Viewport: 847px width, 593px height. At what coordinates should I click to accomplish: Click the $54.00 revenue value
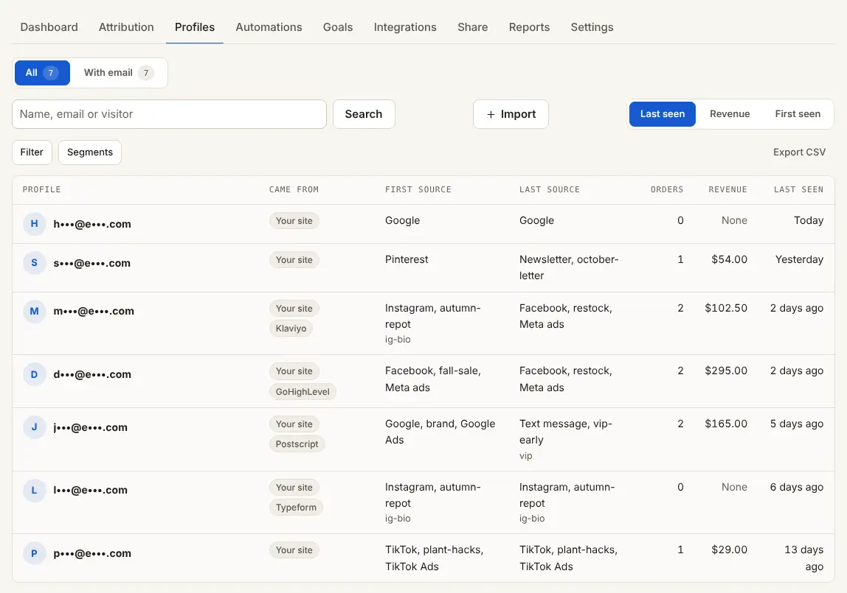click(729, 259)
